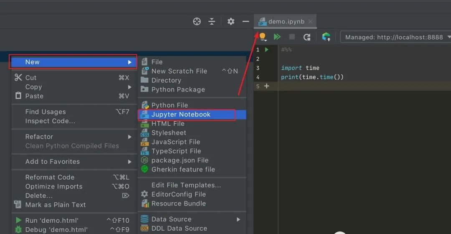Run all cells with double-arrow icon
Screen dimensions: 451x234
pos(277,37)
